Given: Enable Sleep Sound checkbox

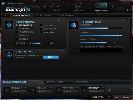Looking at the screenshot, I should 41,32.
